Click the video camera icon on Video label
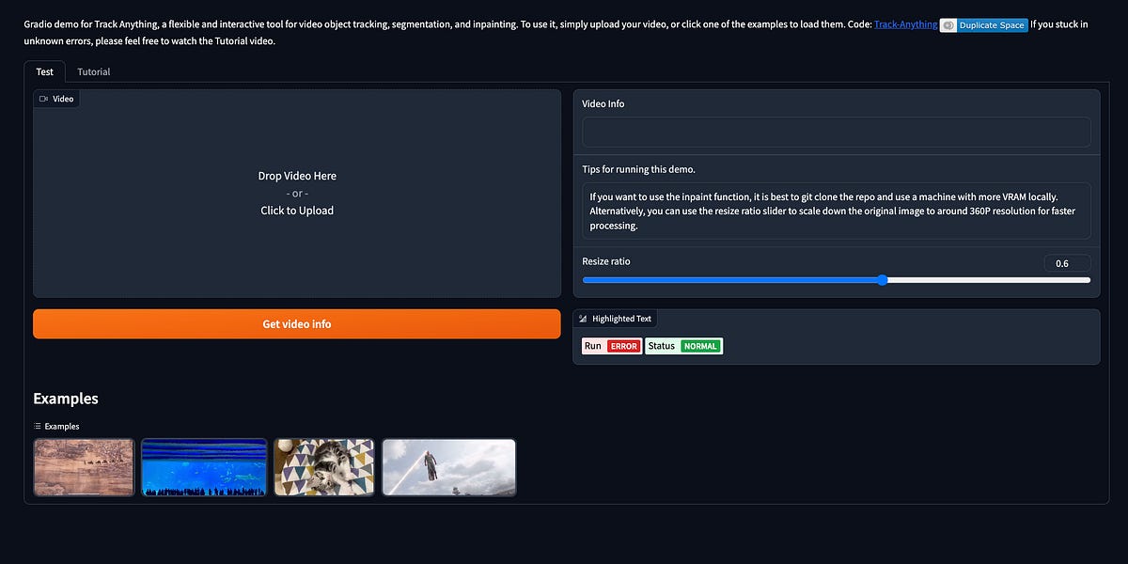 coord(43,98)
